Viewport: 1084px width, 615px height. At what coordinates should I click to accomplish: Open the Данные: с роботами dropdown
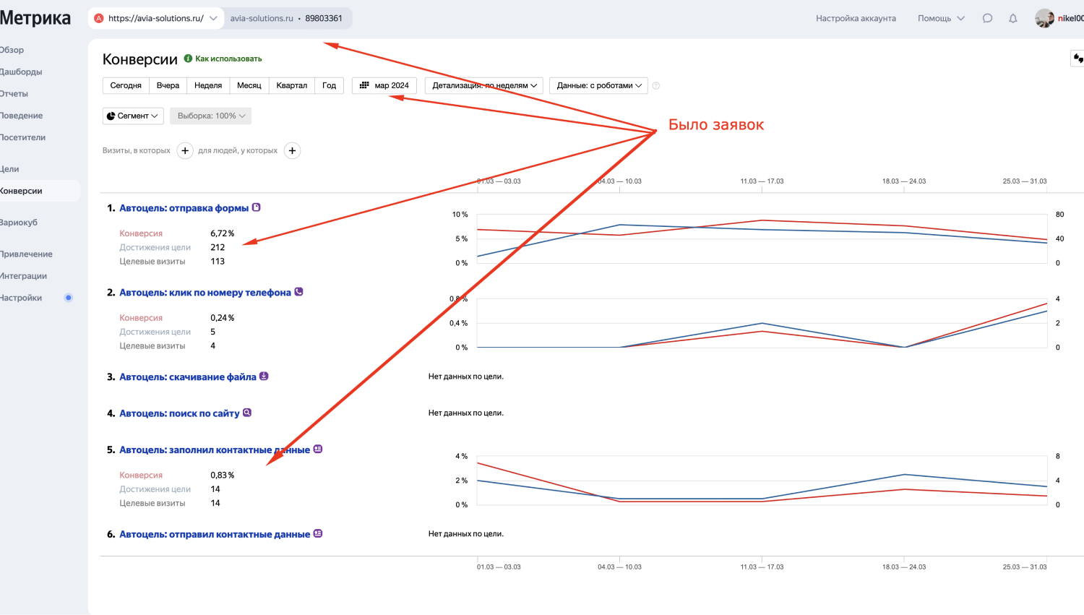pyautogui.click(x=598, y=85)
